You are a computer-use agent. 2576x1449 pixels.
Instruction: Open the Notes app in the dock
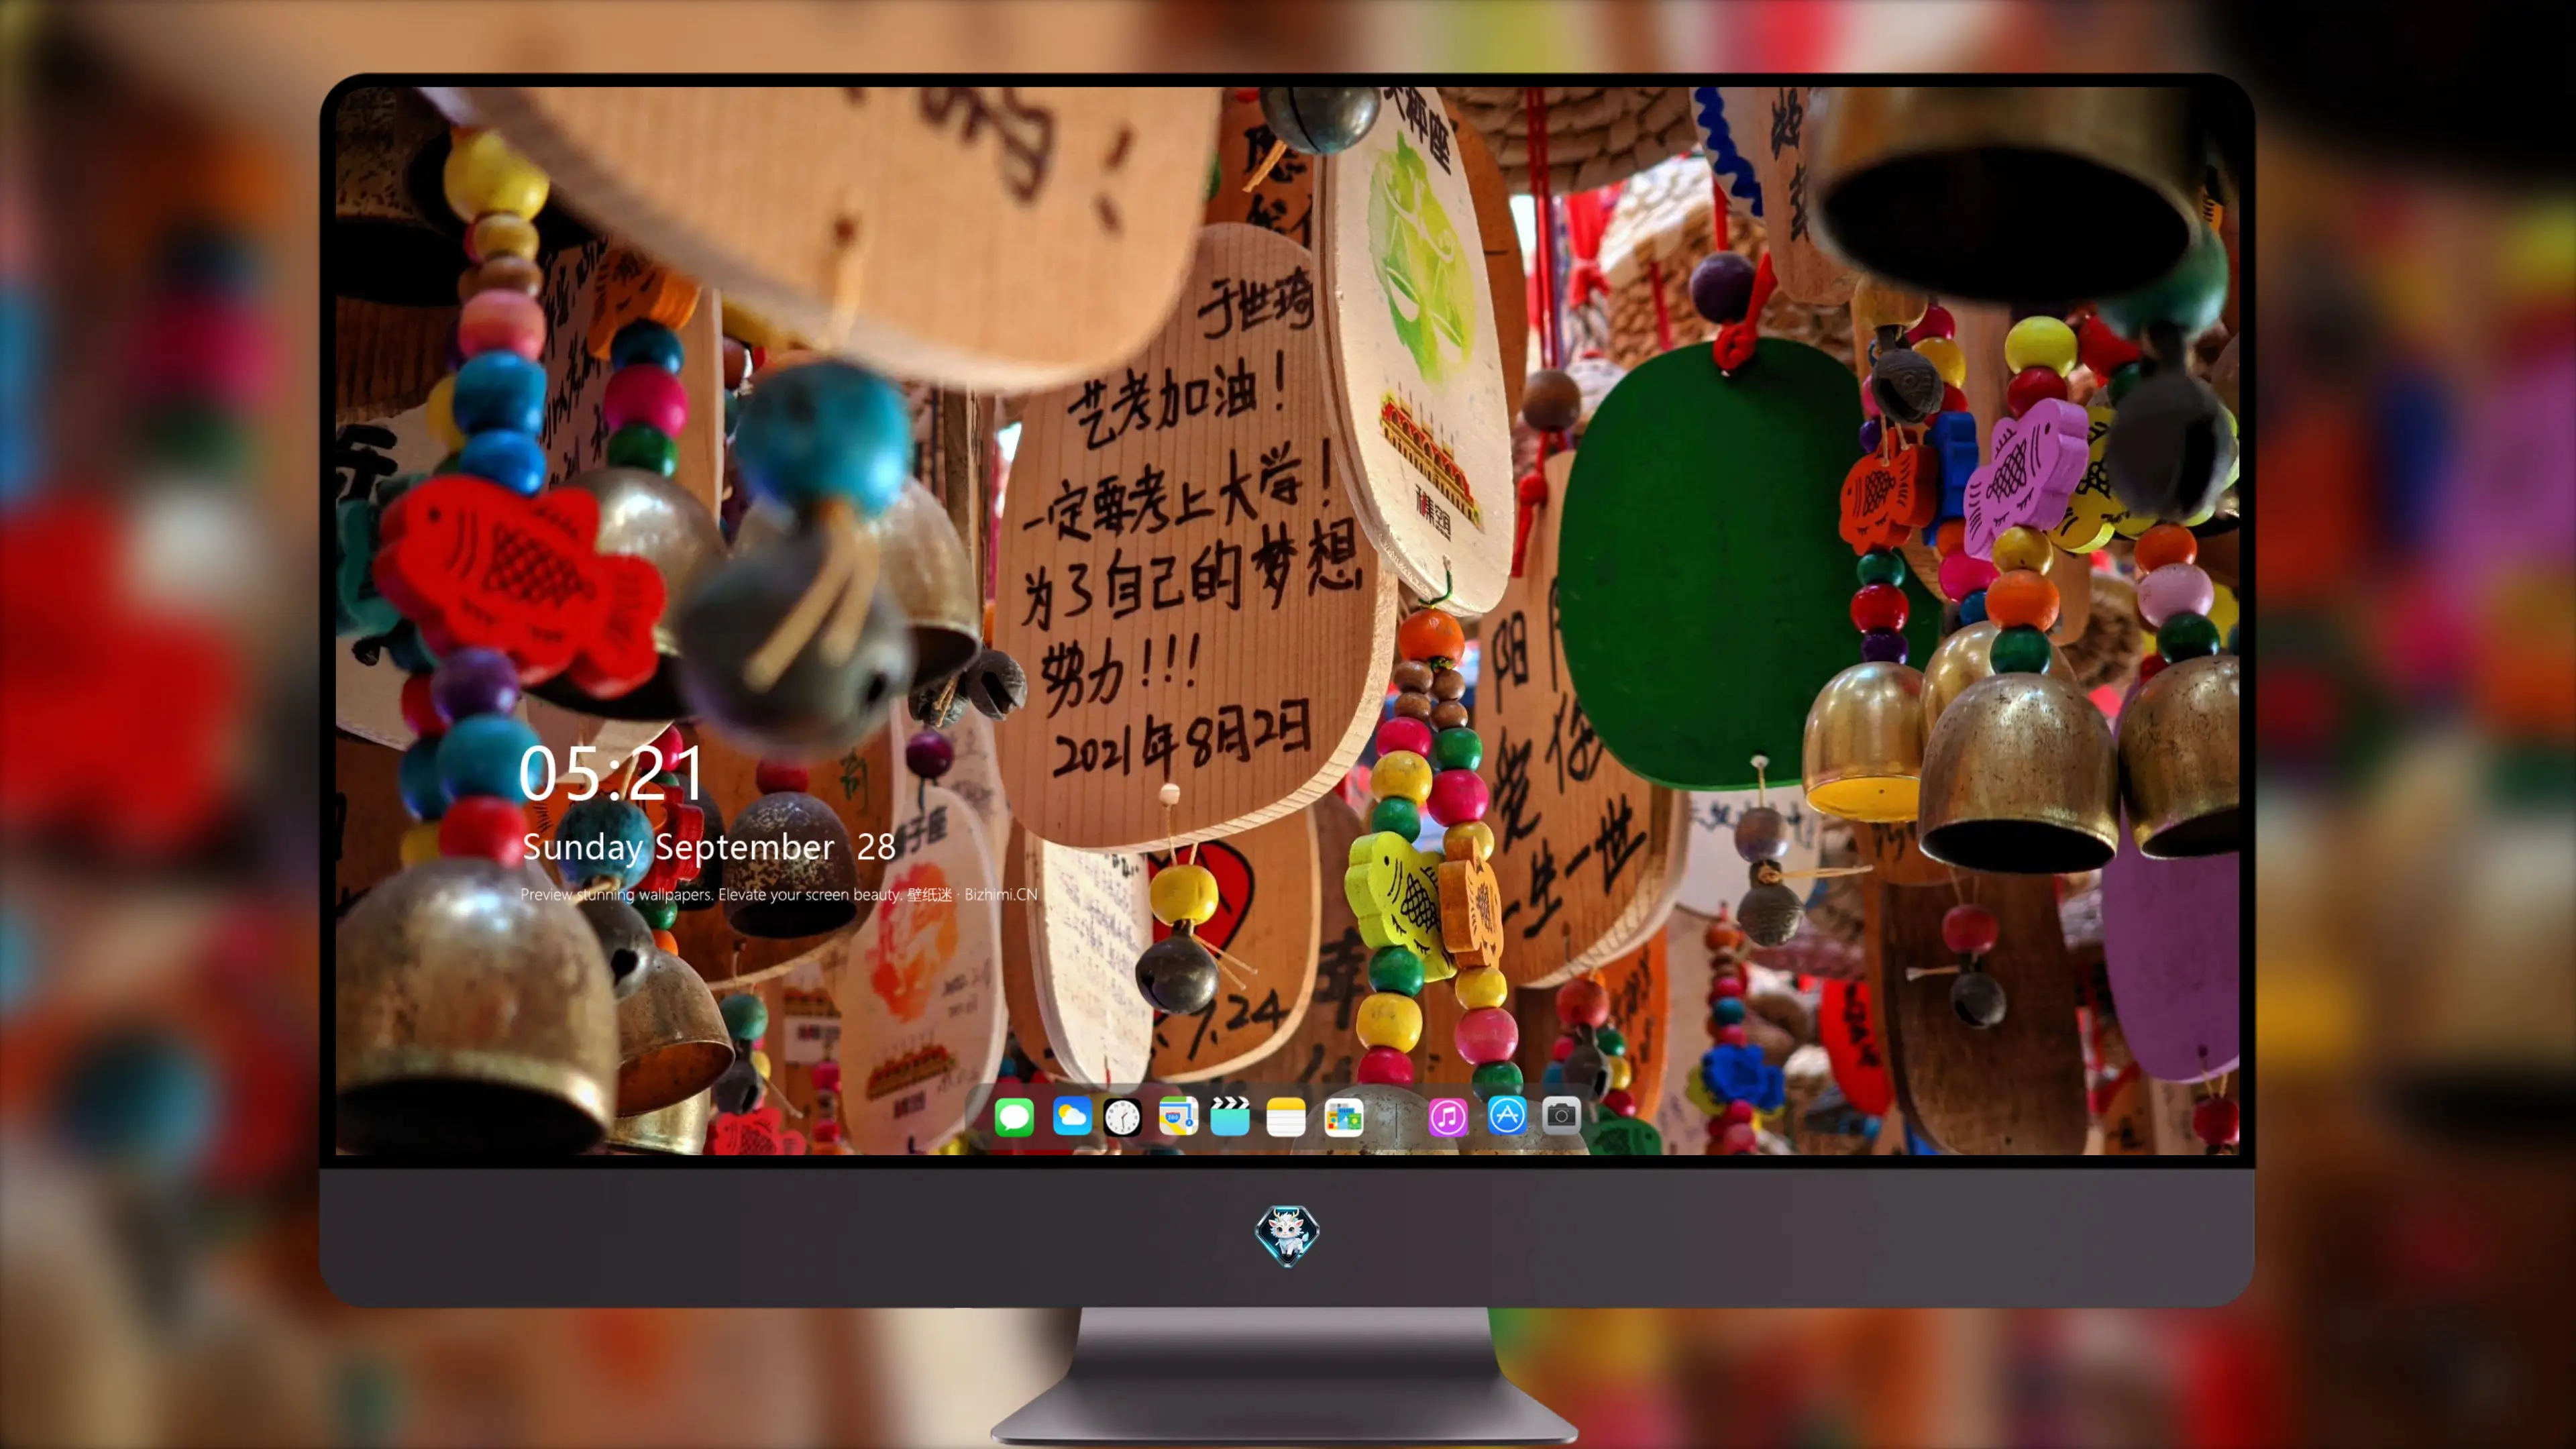pos(1286,1116)
